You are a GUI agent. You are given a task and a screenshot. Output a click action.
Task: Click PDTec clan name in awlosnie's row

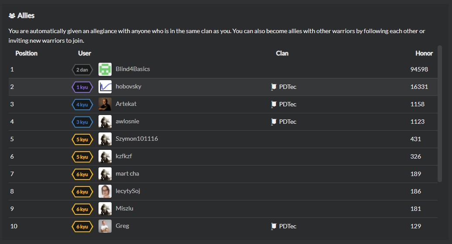[x=288, y=122]
